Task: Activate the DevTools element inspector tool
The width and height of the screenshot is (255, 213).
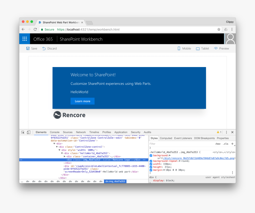Action: click(x=23, y=132)
